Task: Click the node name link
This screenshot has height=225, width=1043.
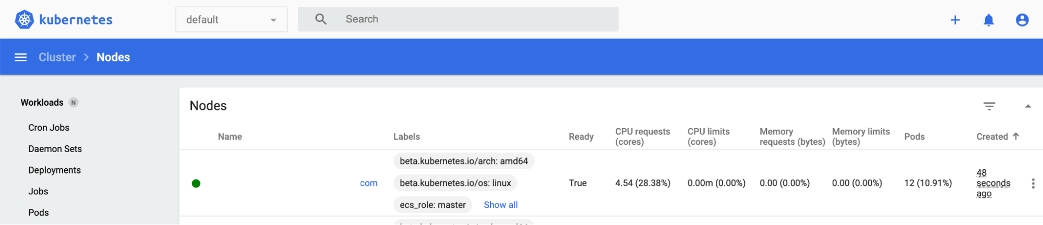Action: click(368, 183)
